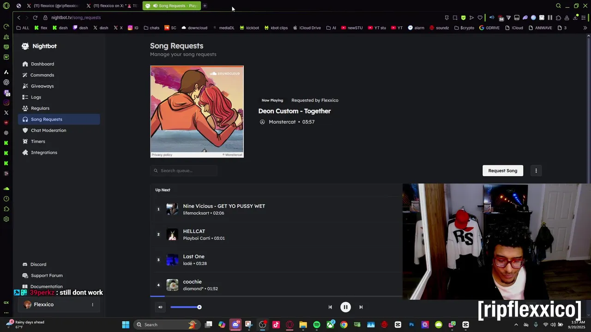Focus the Search queue field
The width and height of the screenshot is (591, 332).
point(184,171)
